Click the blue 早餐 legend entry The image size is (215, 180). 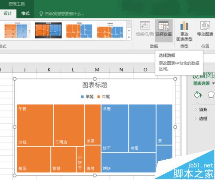click(87, 97)
